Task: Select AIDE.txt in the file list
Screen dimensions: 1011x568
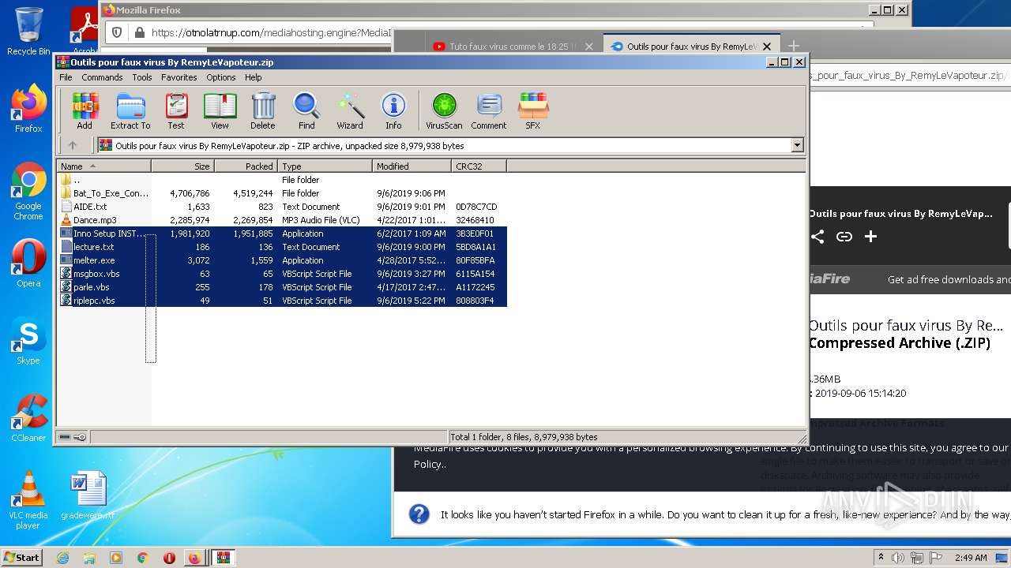Action: click(x=282, y=207)
